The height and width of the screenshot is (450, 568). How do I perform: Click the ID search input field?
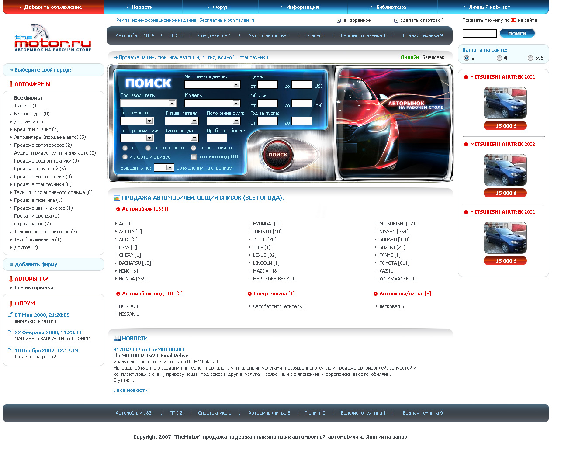click(479, 33)
